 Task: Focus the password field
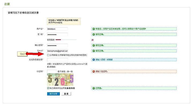57,35
